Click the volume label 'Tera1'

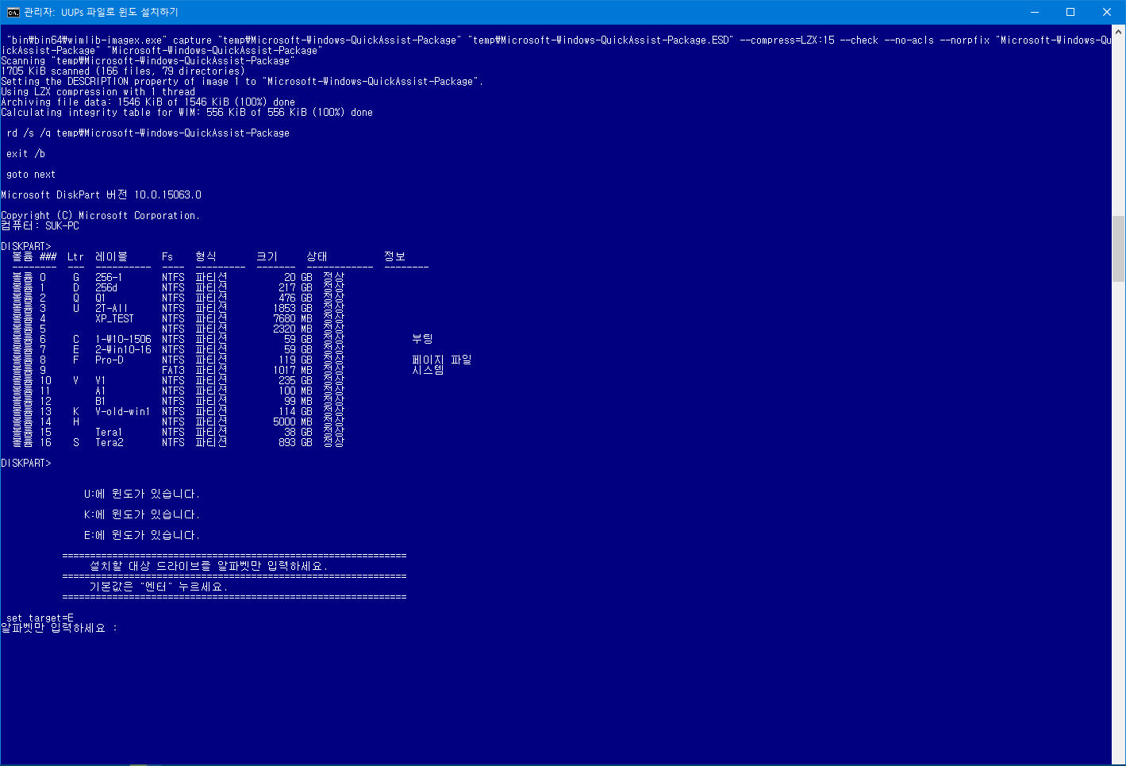click(109, 432)
